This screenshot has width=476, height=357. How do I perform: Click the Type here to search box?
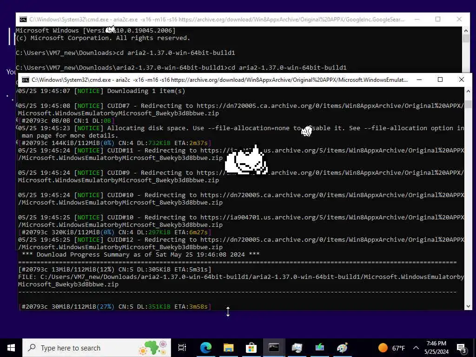pos(97,348)
